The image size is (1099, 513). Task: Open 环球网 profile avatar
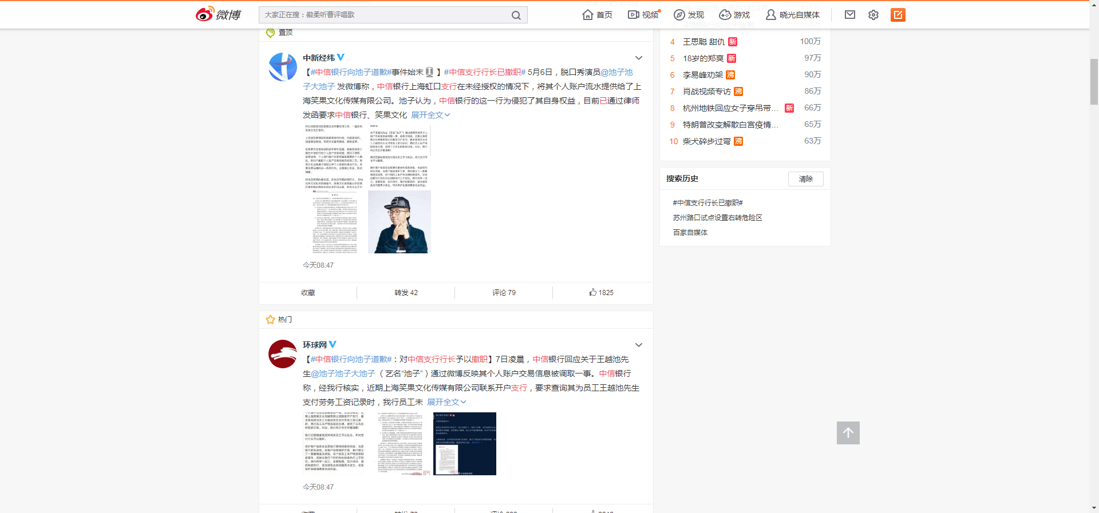(283, 354)
